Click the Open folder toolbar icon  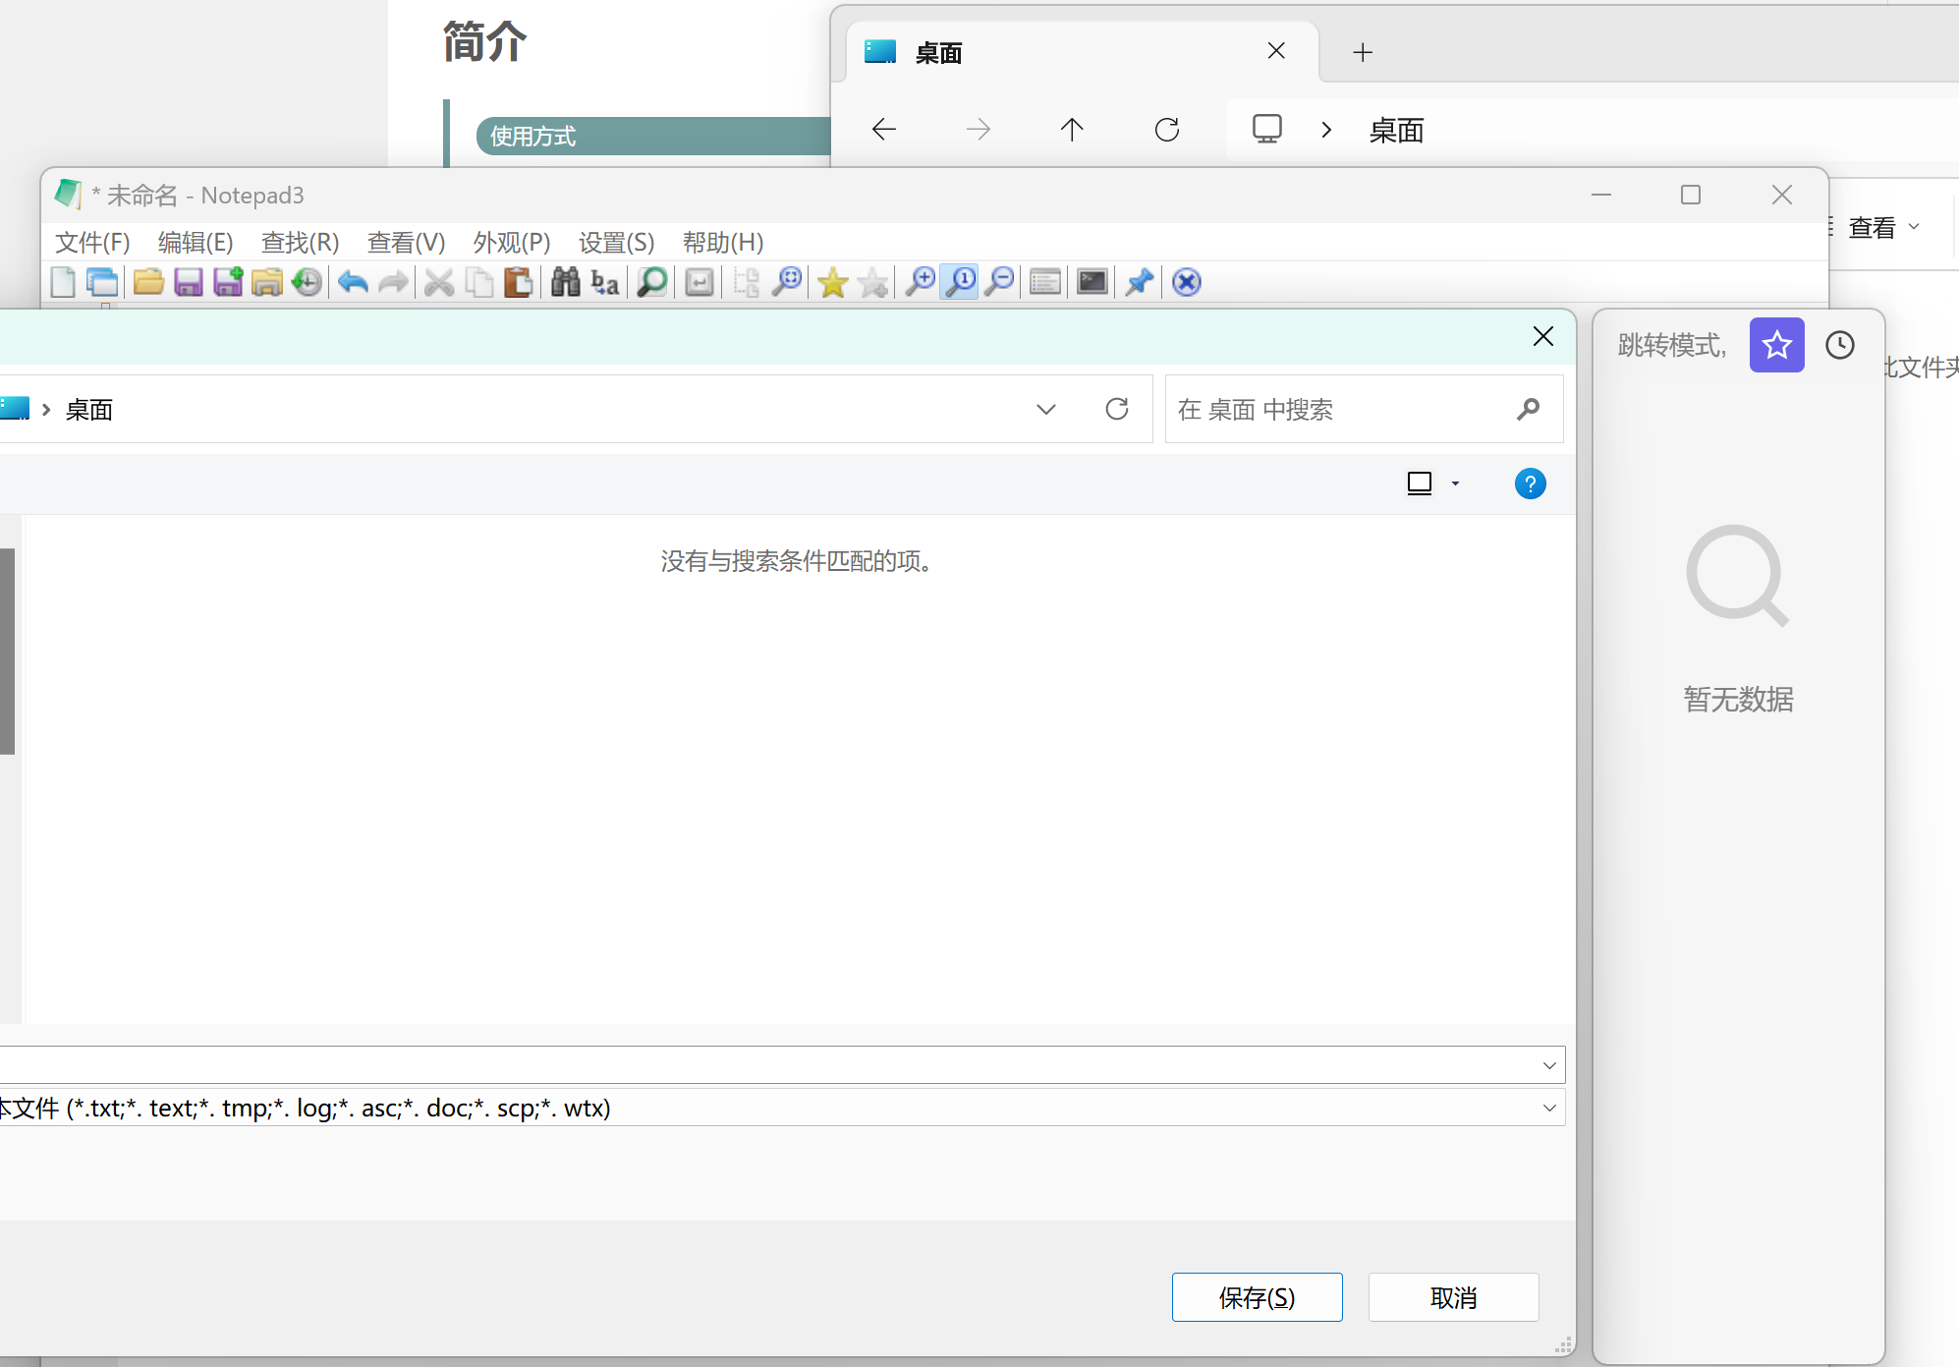[x=148, y=282]
